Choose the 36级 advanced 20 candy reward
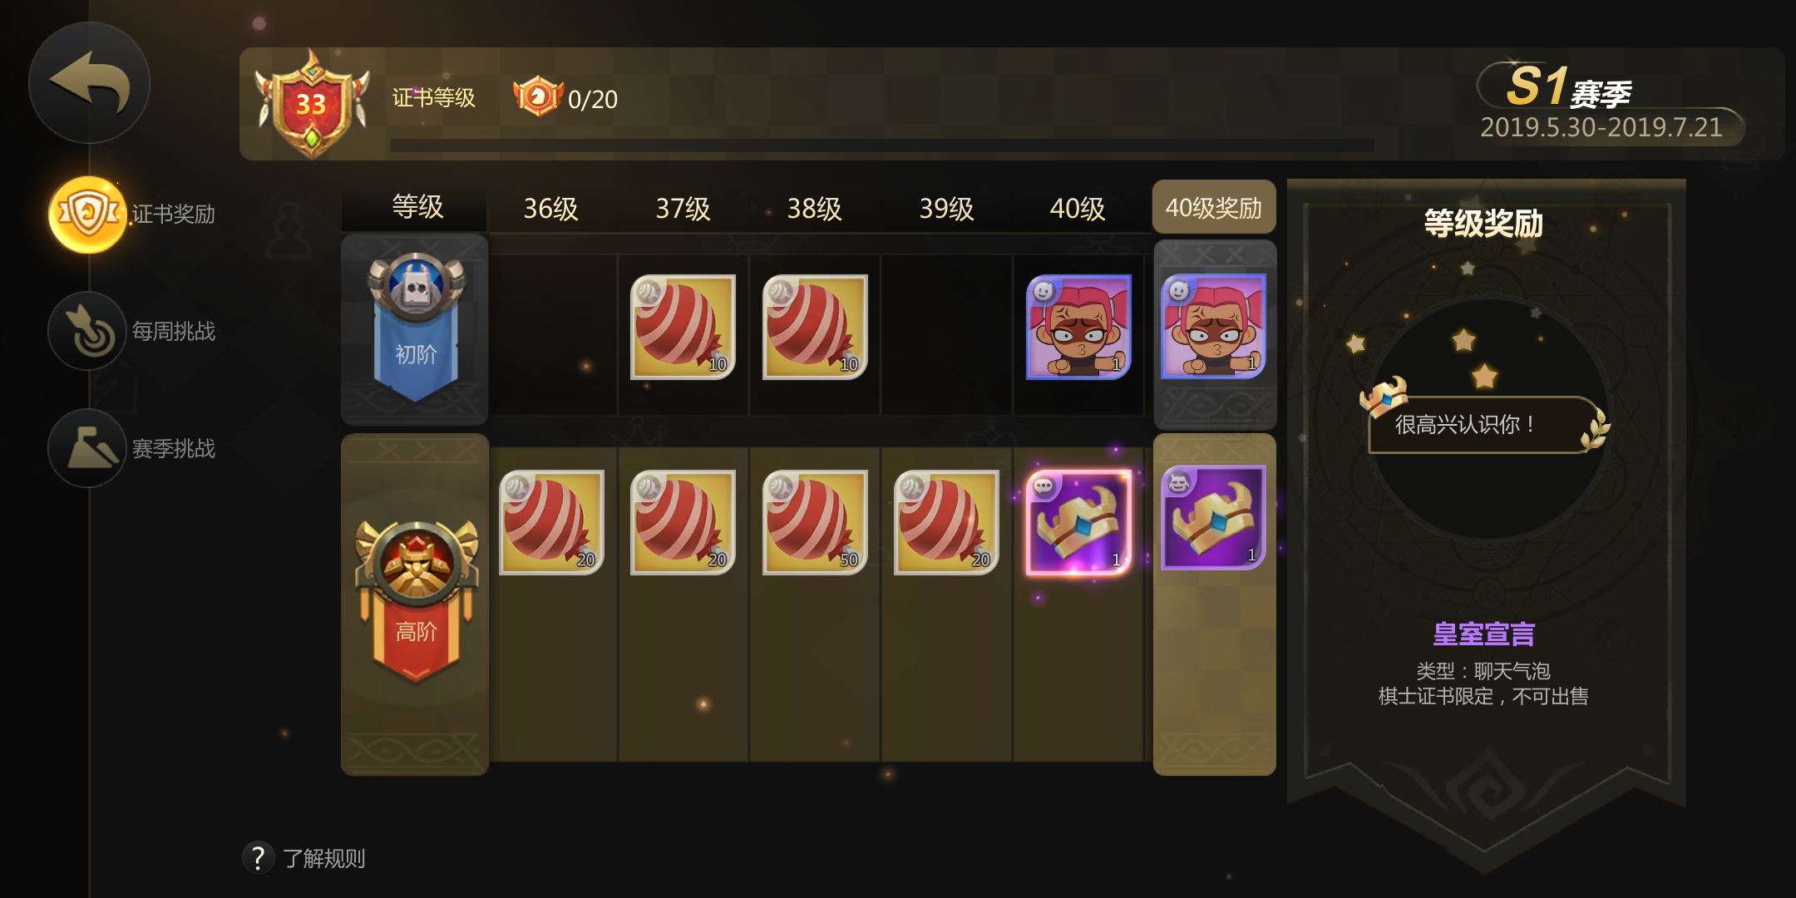The image size is (1796, 898). pos(551,522)
